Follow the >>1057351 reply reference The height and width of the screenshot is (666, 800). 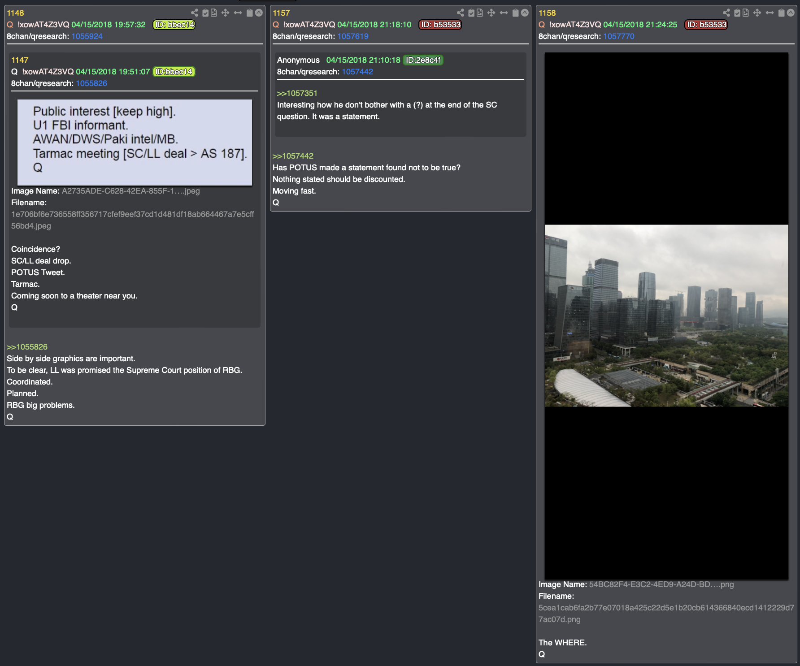pyautogui.click(x=297, y=93)
